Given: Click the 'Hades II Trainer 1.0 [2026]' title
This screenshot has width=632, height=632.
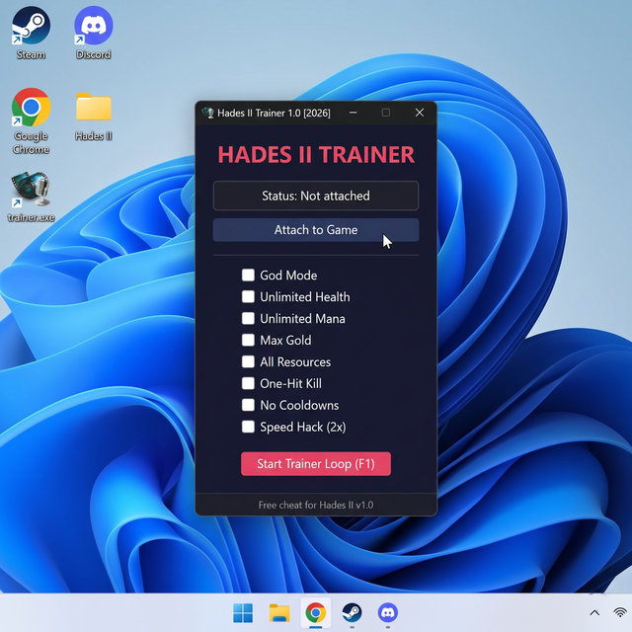Looking at the screenshot, I should click(275, 113).
